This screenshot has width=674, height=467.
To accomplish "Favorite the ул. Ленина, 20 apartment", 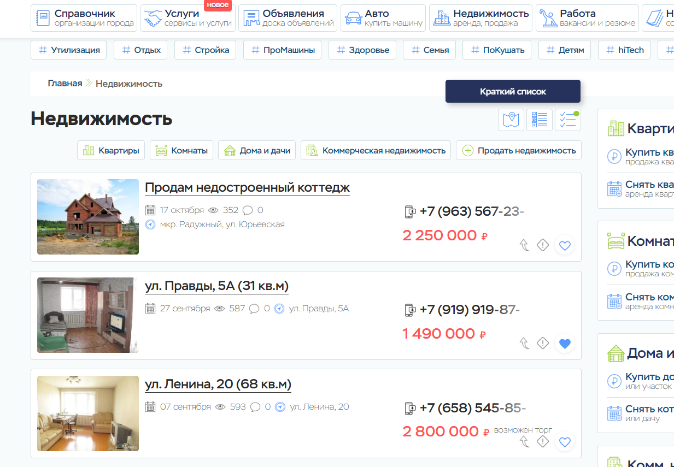I will pyautogui.click(x=565, y=442).
